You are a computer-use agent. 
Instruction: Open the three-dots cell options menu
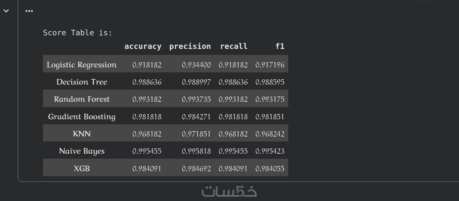click(29, 11)
